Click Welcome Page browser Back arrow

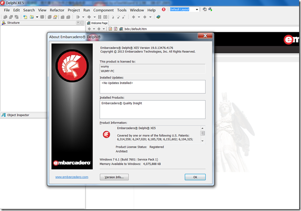pyautogui.click(x=89, y=29)
